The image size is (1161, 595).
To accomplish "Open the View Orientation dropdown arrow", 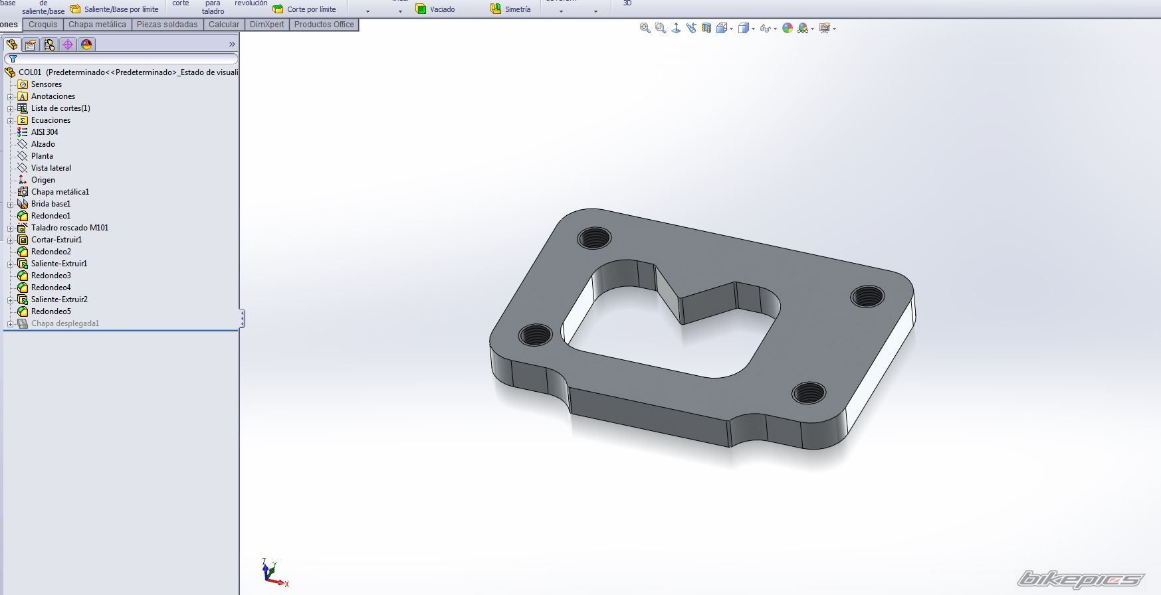I will point(731,29).
